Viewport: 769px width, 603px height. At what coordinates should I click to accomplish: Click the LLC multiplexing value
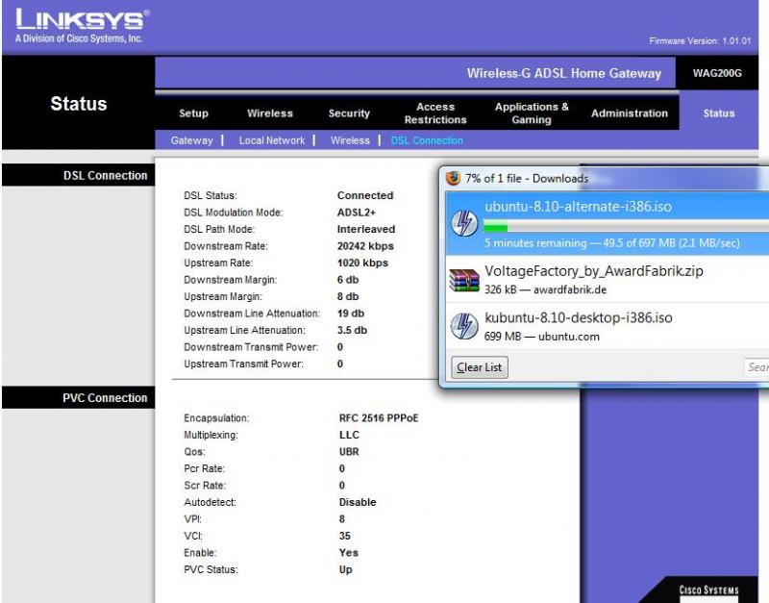click(349, 435)
